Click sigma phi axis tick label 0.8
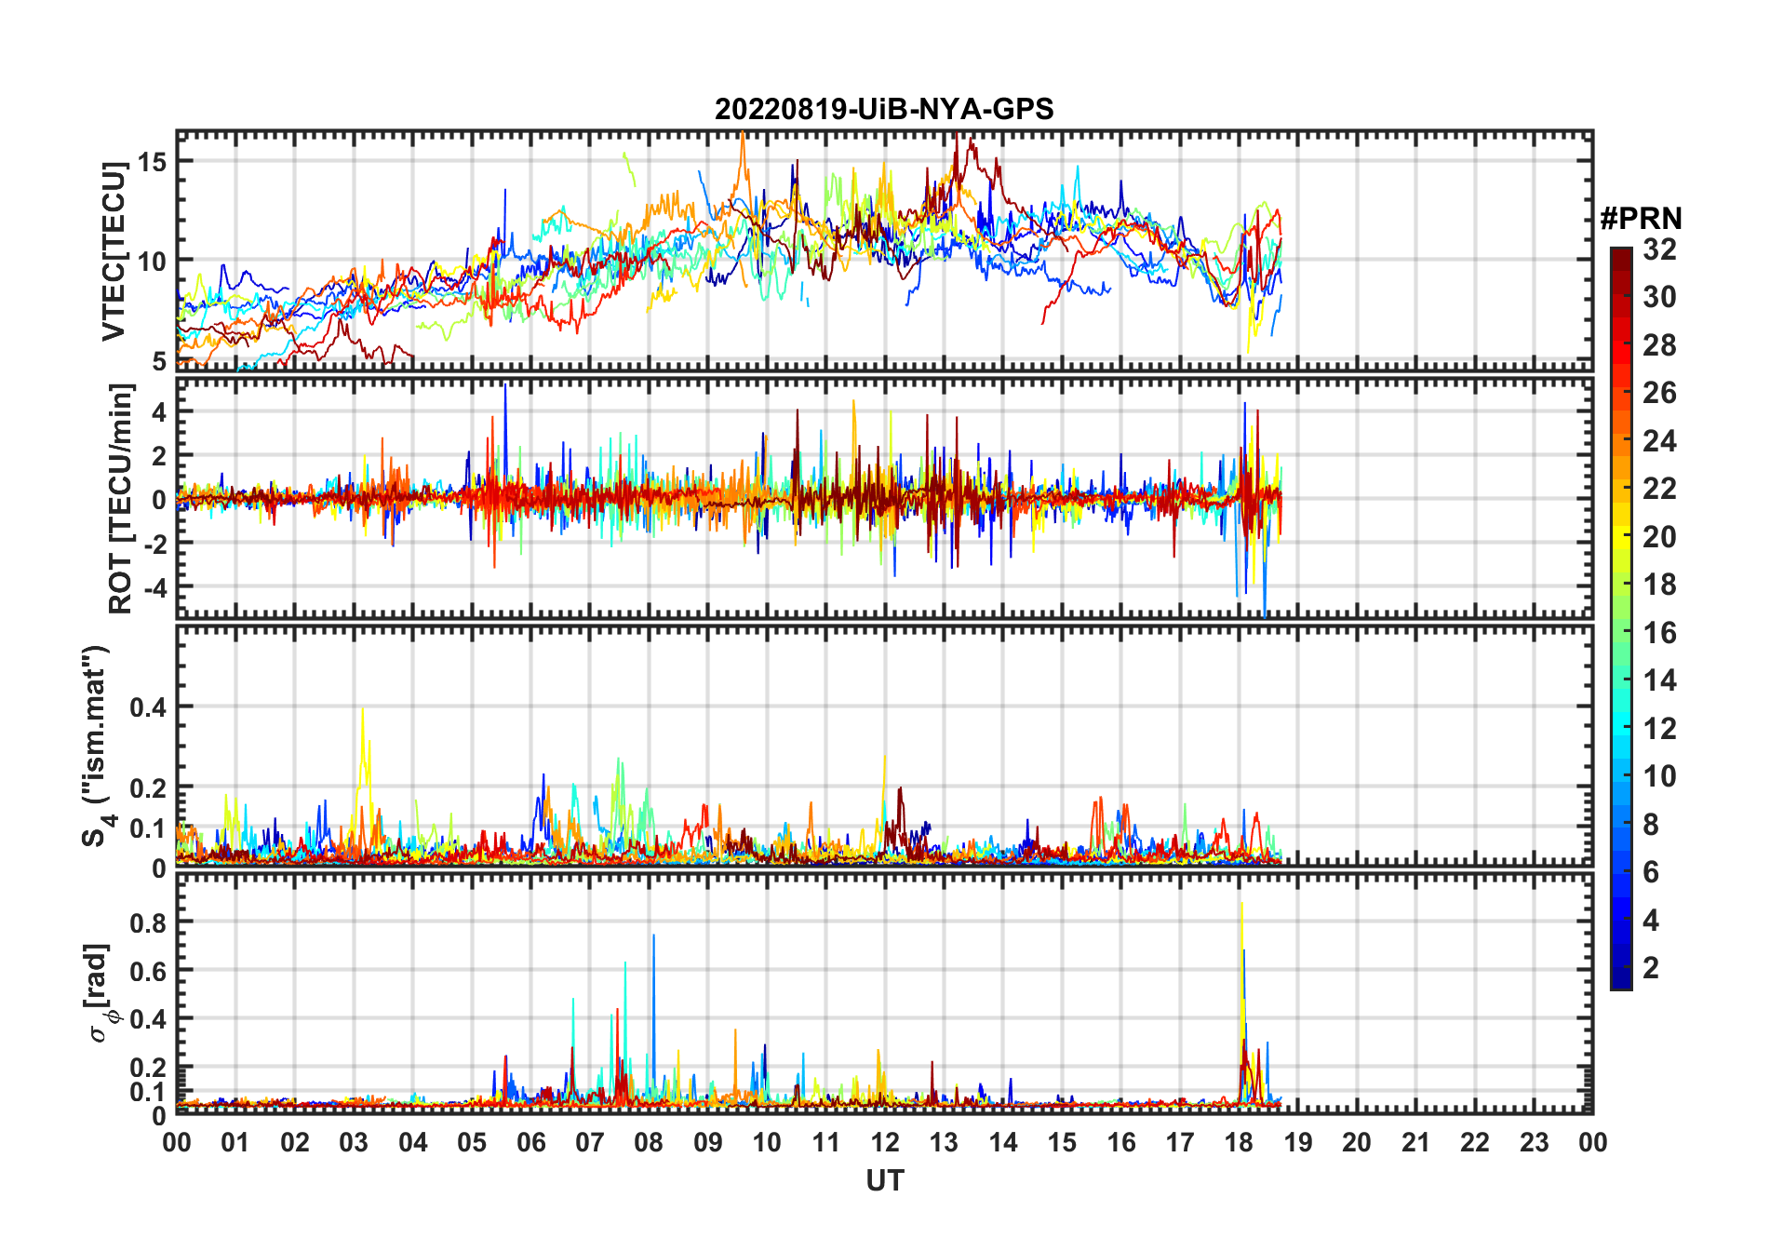The image size is (1770, 1238). click(x=148, y=922)
